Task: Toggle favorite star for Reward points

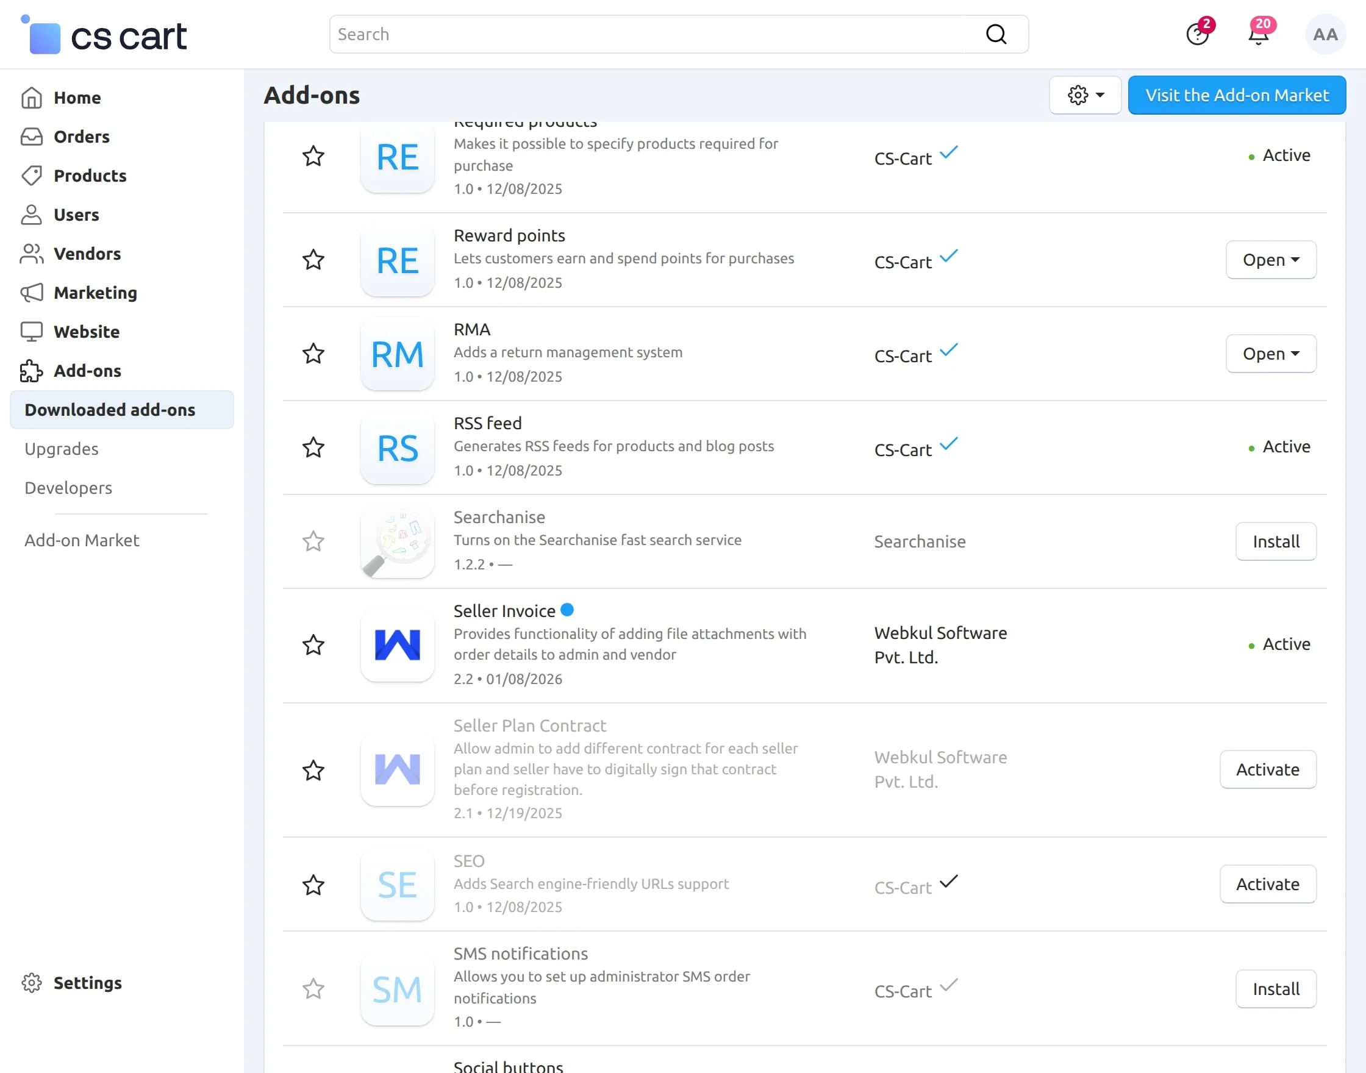Action: click(313, 260)
